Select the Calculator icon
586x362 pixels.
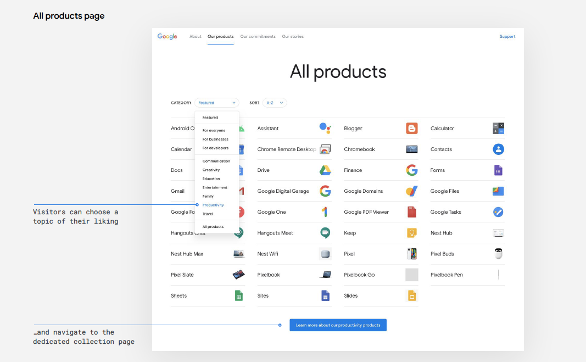pos(498,129)
